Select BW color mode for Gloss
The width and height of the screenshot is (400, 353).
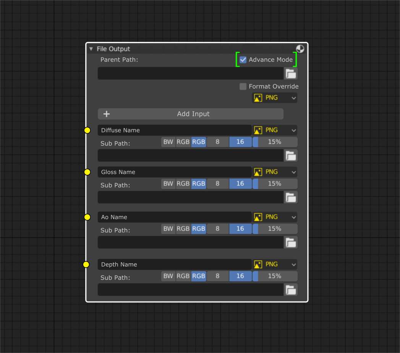click(x=168, y=184)
